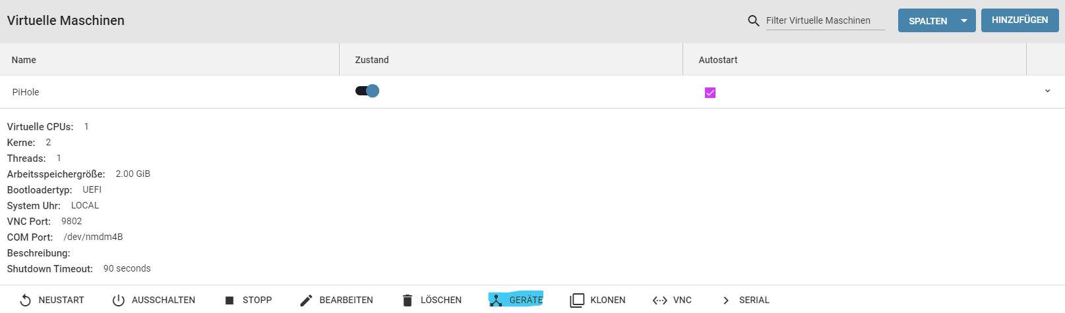
Task: Open the Spalten dropdown arrow
Action: (x=964, y=21)
